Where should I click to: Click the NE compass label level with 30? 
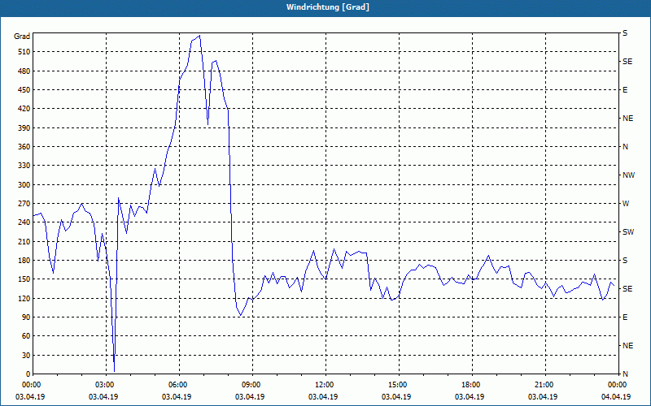pyautogui.click(x=627, y=346)
